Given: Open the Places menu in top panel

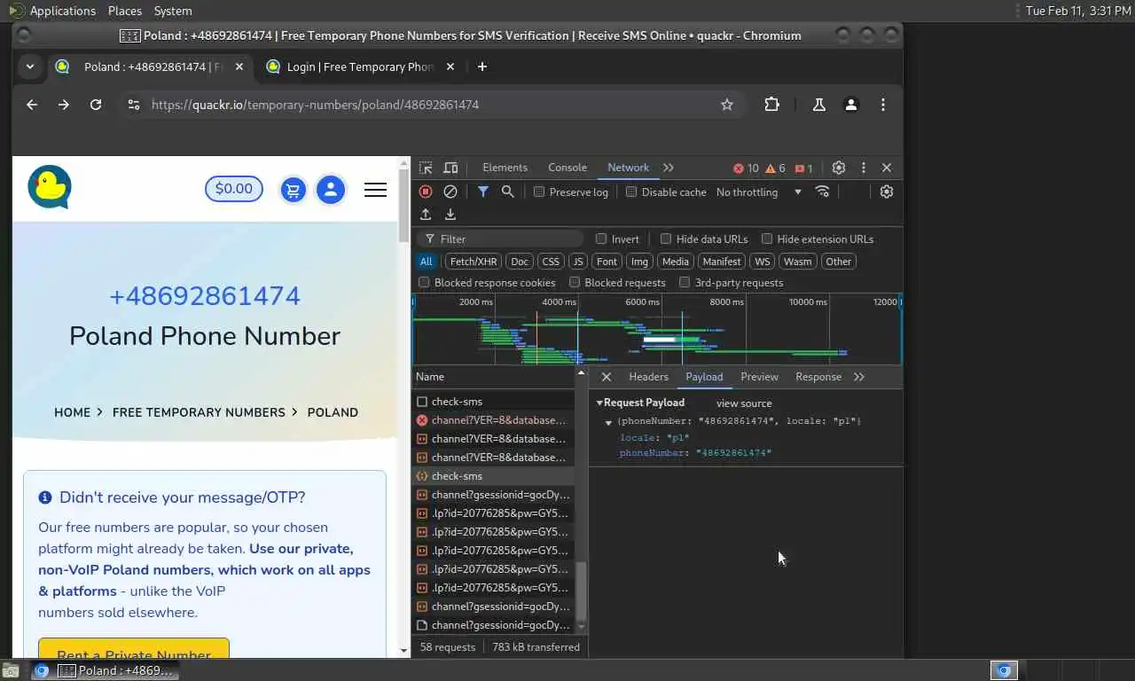Looking at the screenshot, I should point(125,11).
